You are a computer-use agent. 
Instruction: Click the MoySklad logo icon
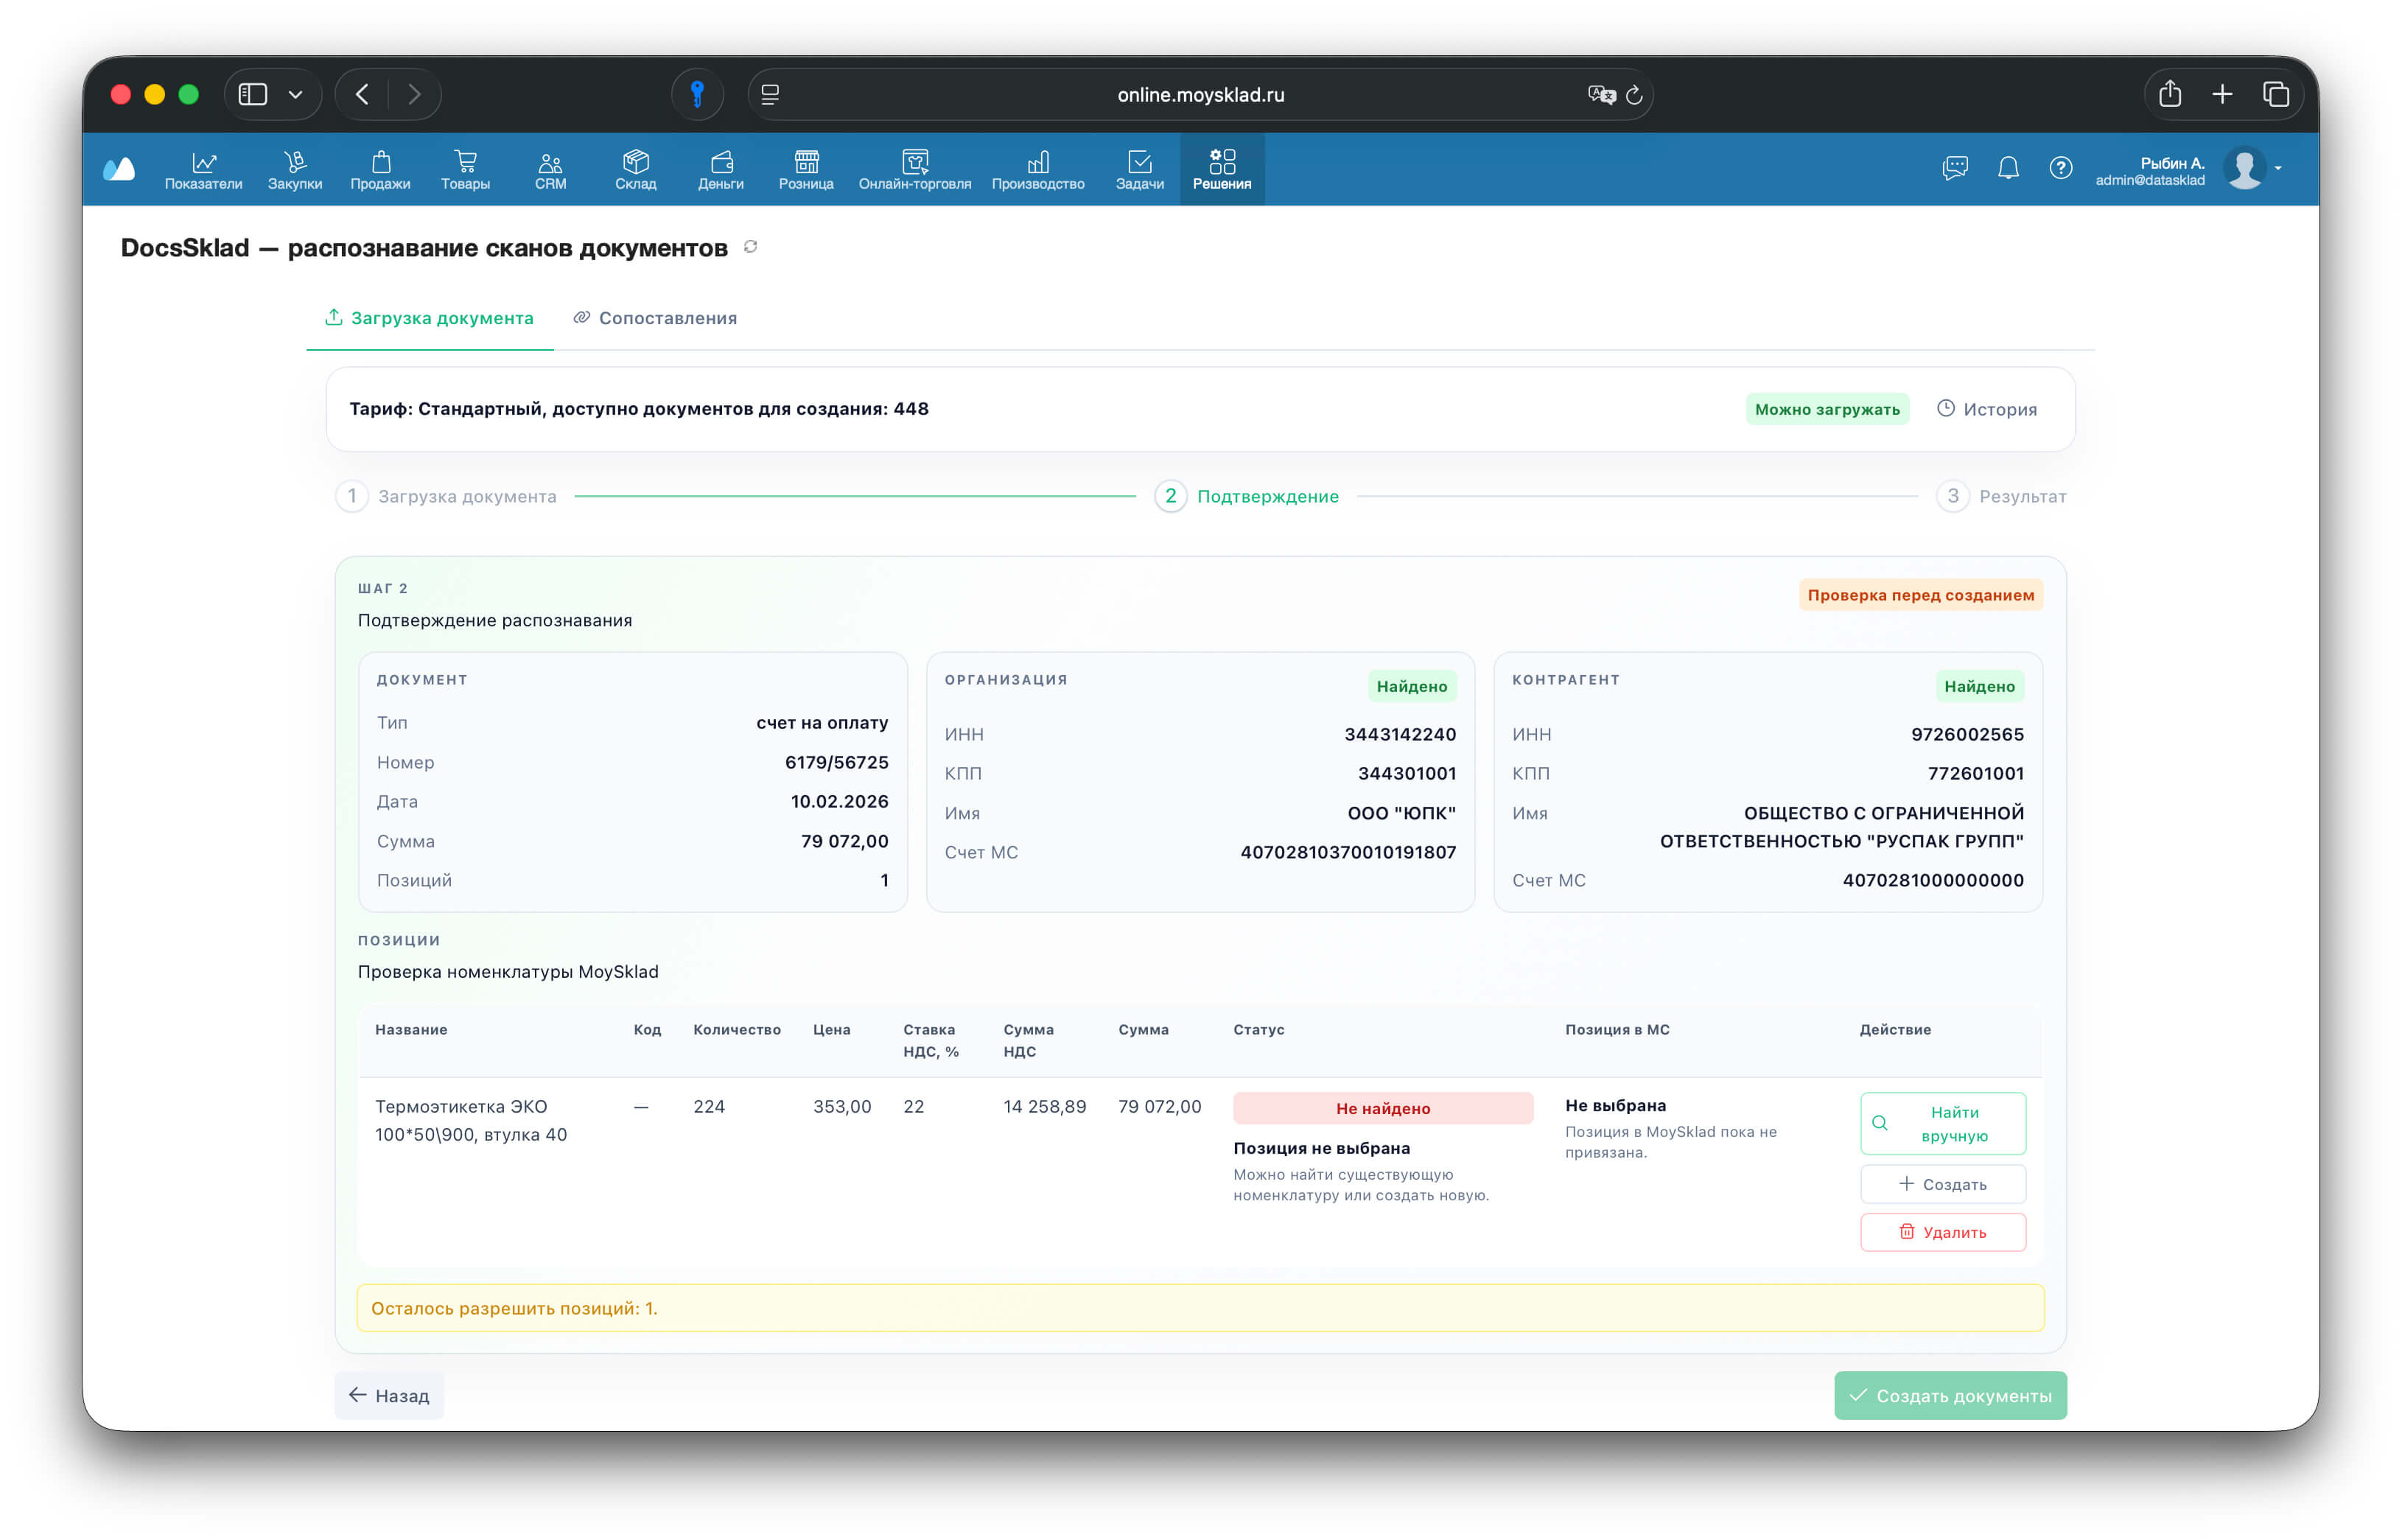point(119,168)
